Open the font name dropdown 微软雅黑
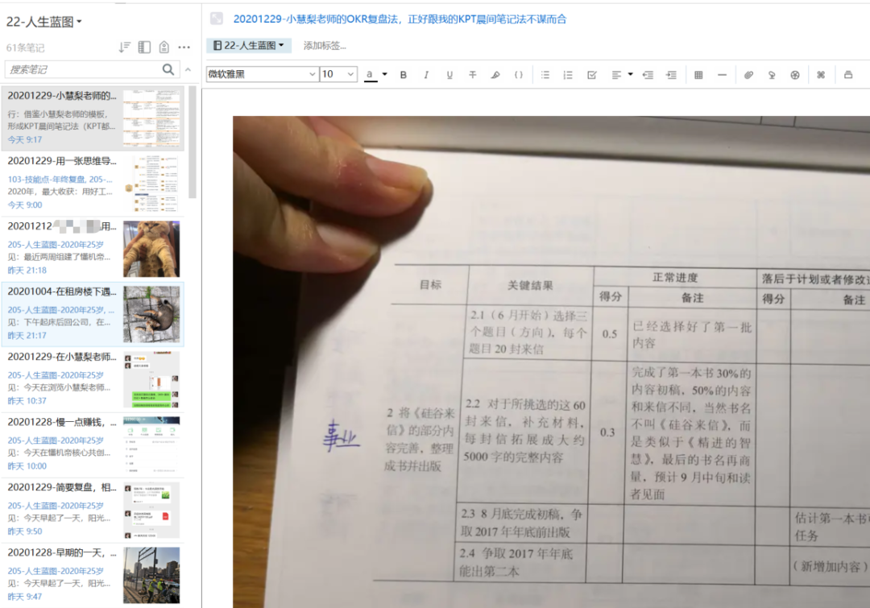 [x=262, y=74]
